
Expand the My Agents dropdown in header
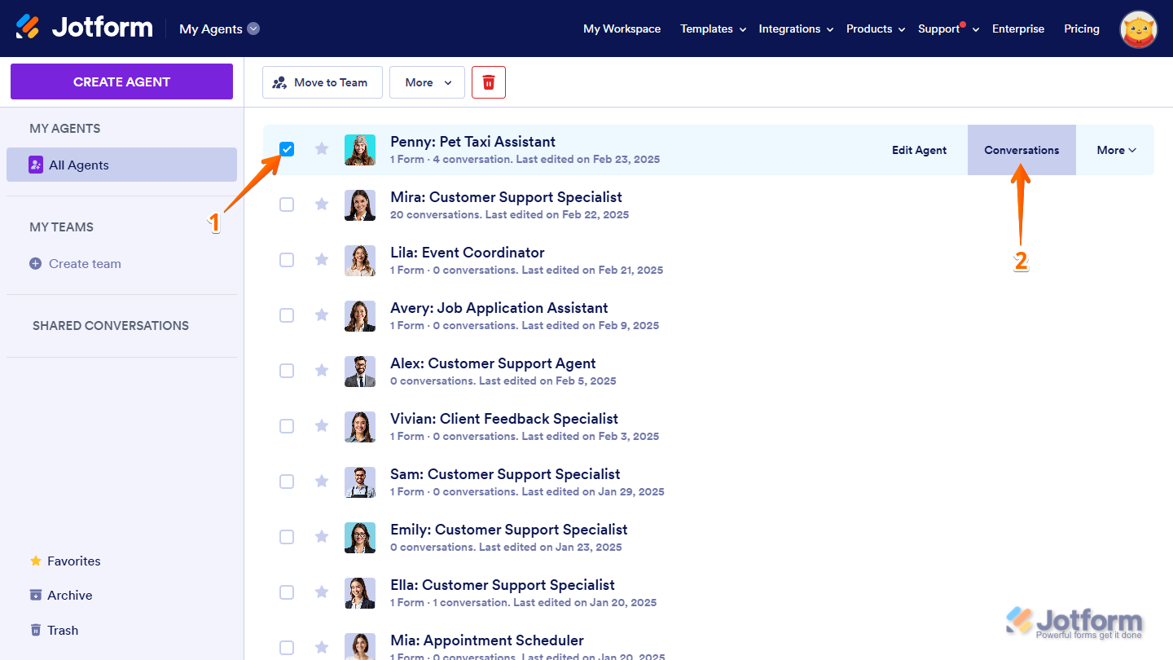pos(253,29)
